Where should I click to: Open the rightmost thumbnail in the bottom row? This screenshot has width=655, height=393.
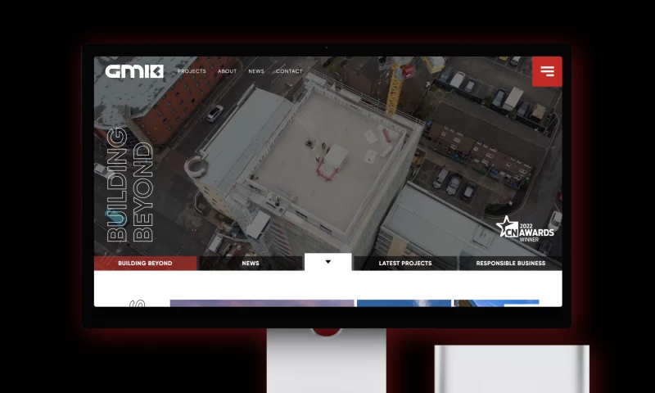pyautogui.click(x=496, y=303)
